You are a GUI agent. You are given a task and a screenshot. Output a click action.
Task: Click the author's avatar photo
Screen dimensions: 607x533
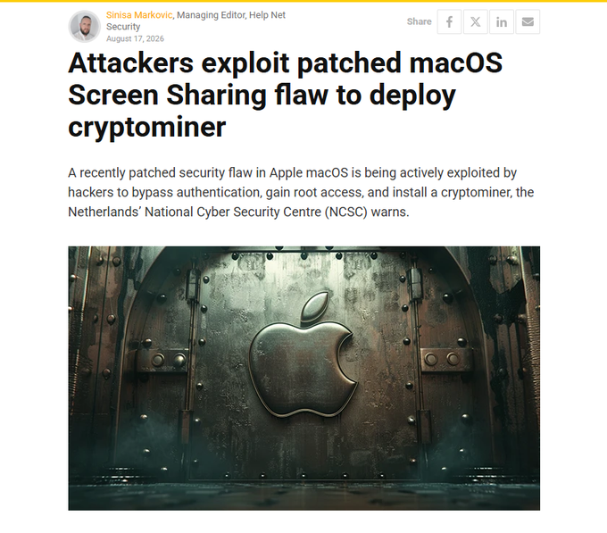(x=85, y=26)
